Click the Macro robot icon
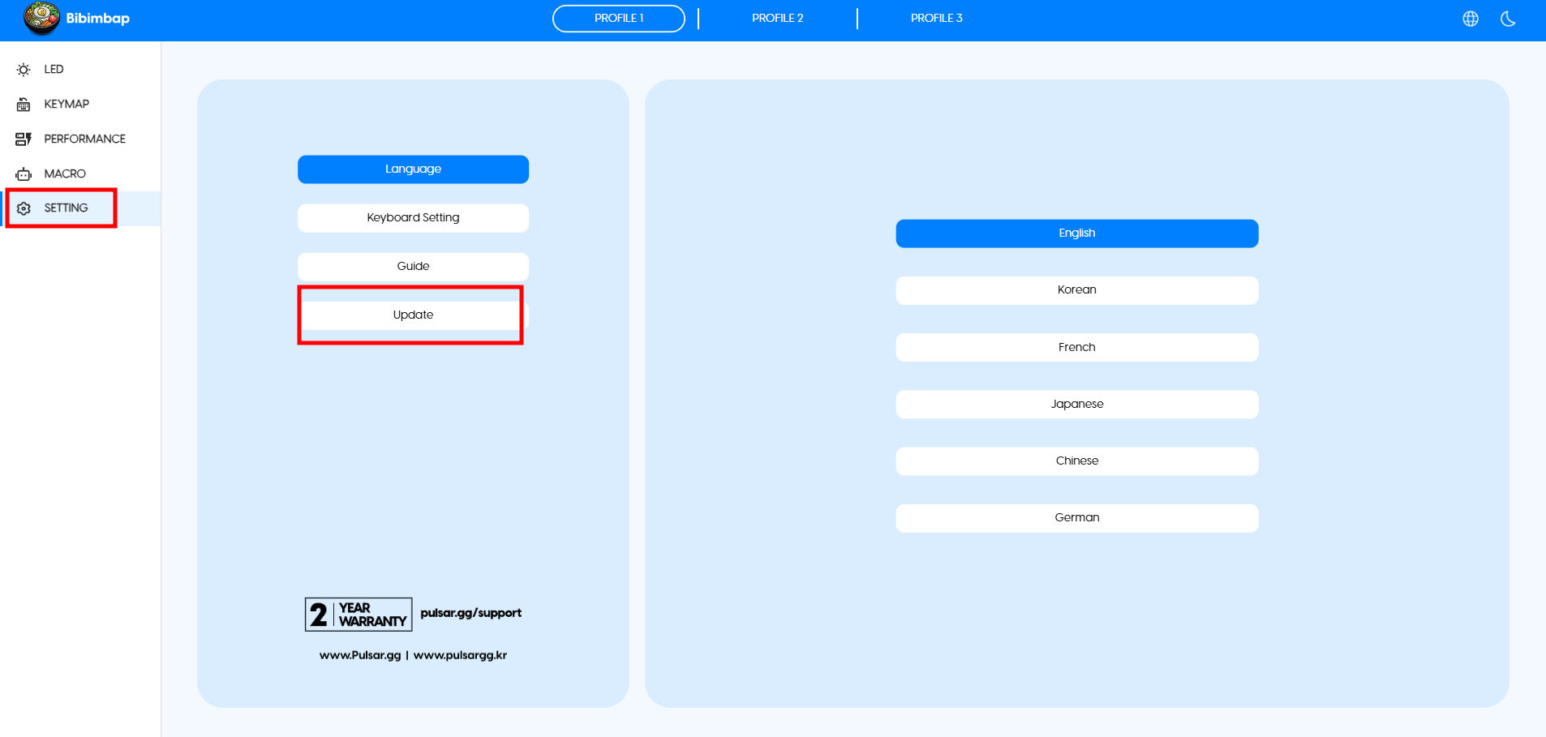This screenshot has height=737, width=1546. tap(24, 174)
